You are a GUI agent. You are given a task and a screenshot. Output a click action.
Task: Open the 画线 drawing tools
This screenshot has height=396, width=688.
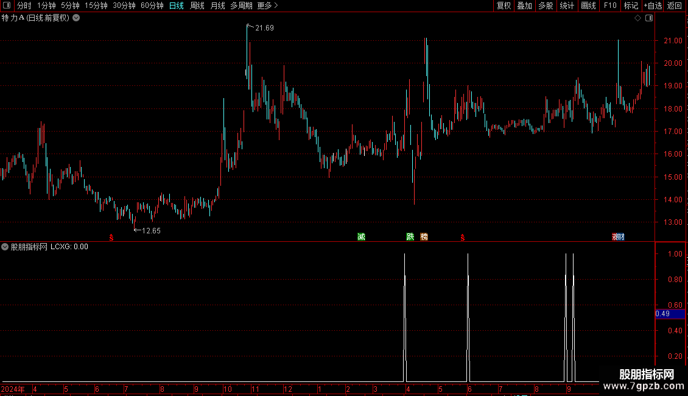click(x=588, y=5)
